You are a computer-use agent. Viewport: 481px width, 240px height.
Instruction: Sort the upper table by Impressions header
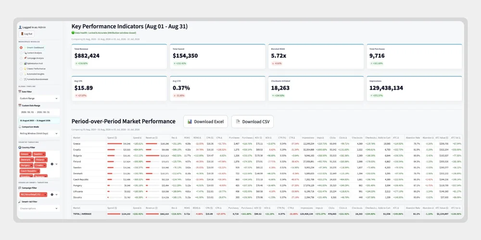coord(308,138)
